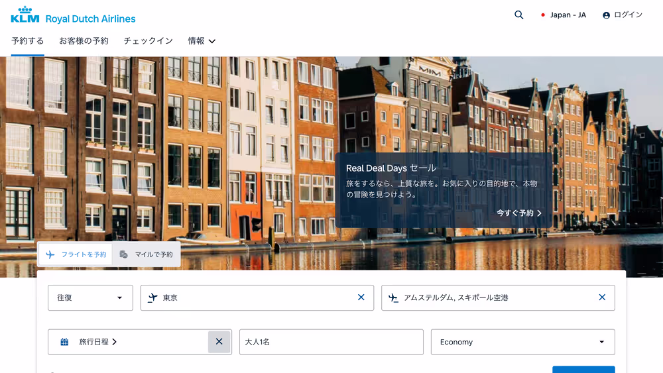Viewport: 663px width, 373px height.
Task: Go to お客様の予約 page
Action: (x=84, y=41)
